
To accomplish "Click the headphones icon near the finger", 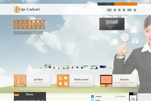I will (135, 40).
